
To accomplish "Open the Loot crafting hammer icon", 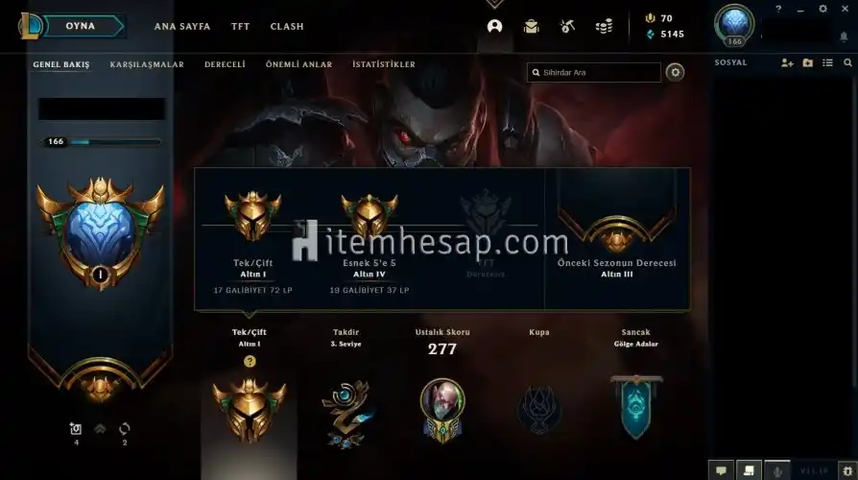I will click(x=567, y=26).
